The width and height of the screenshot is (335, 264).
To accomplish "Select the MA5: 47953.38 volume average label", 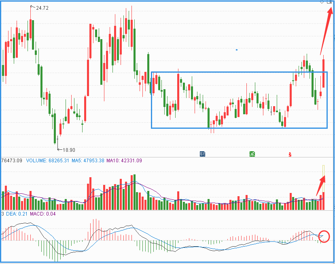I will tap(88, 161).
